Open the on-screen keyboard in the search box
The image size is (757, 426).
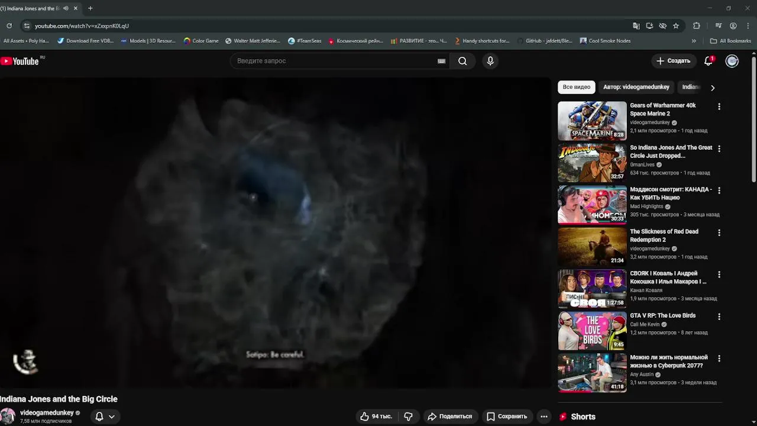pyautogui.click(x=441, y=61)
